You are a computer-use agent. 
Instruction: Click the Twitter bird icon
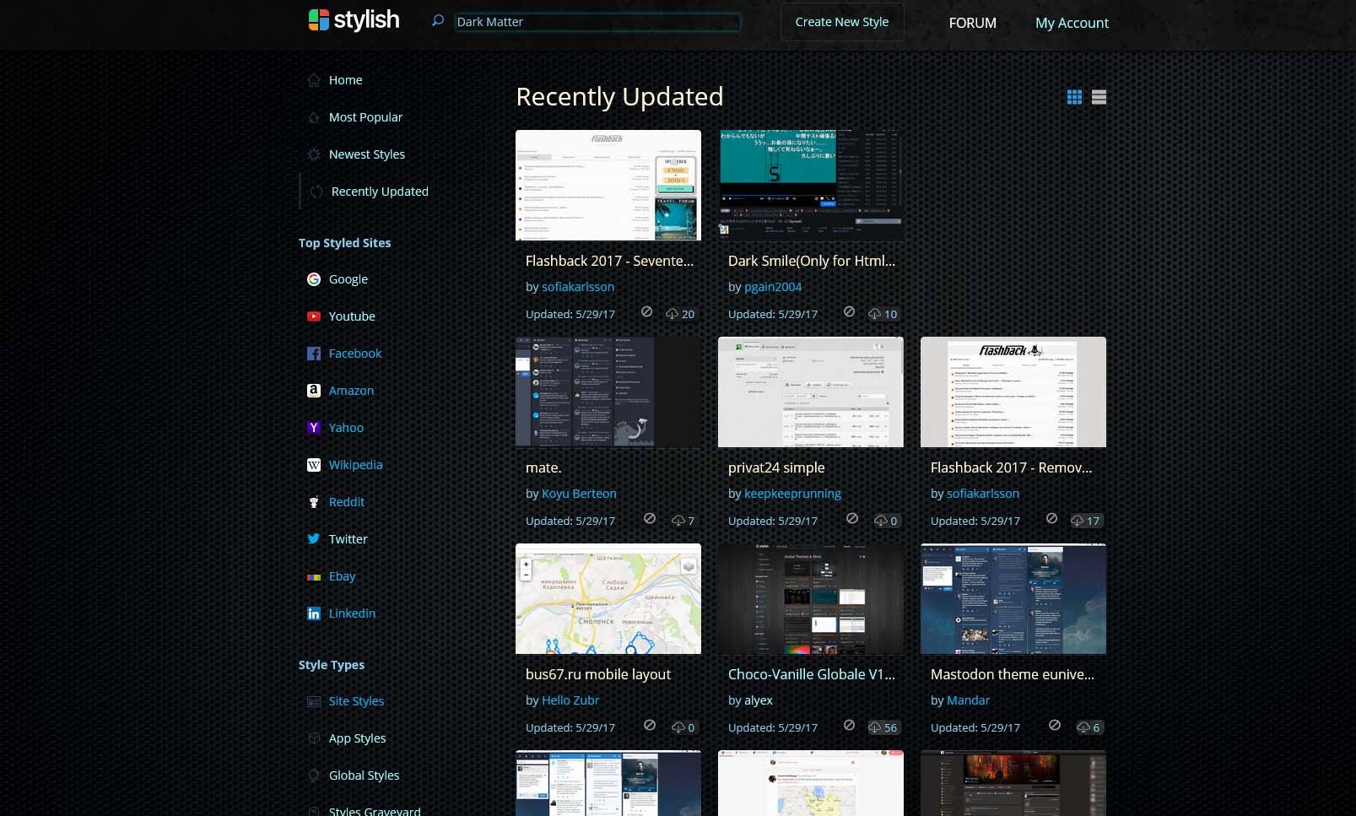(314, 539)
